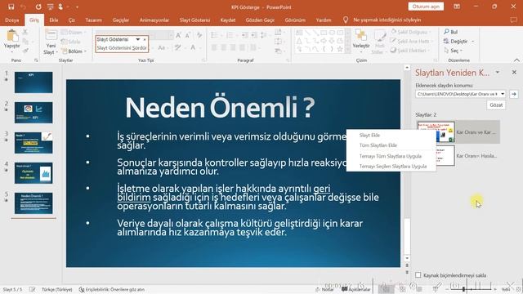Image resolution: width=523 pixels, height=294 pixels.
Task: Expand the Seç (Select) dropdown
Action: 461,51
